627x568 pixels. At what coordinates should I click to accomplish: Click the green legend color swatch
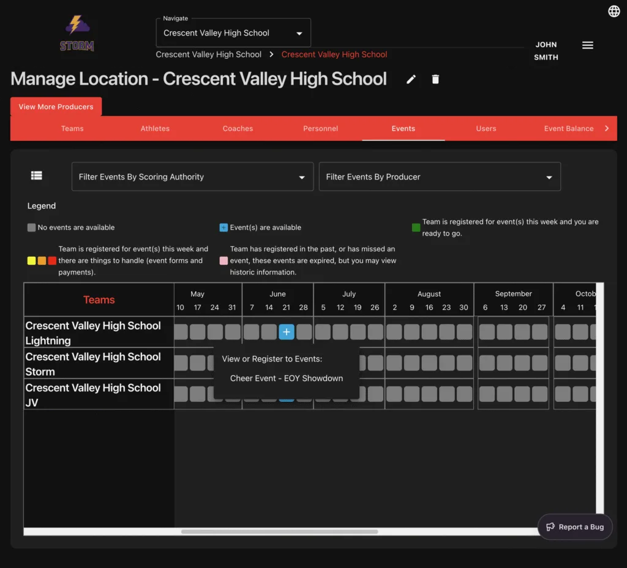(416, 227)
